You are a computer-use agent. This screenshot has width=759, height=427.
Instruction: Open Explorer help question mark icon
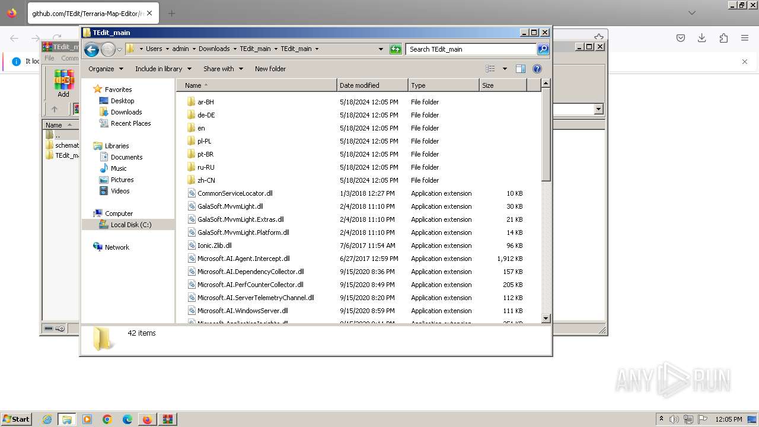coord(537,69)
